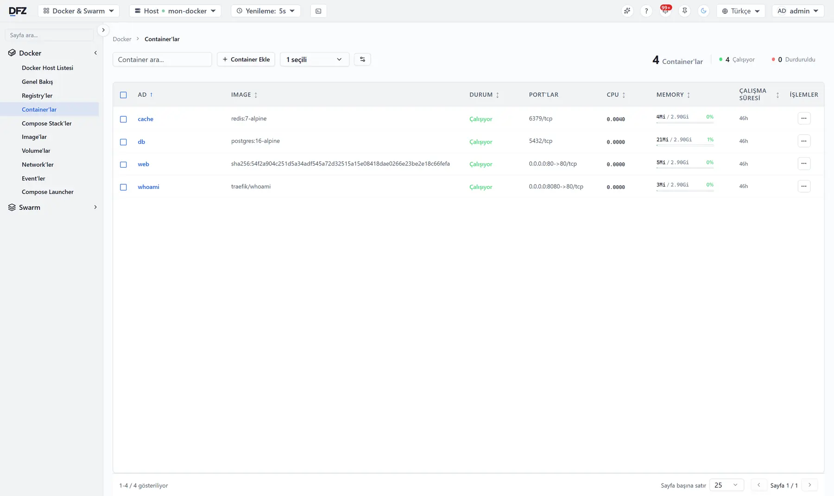834x496 pixels.
Task: Click the DFZ logo
Action: pos(18,11)
